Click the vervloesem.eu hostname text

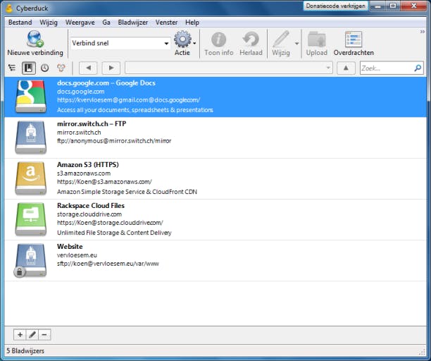(x=77, y=255)
